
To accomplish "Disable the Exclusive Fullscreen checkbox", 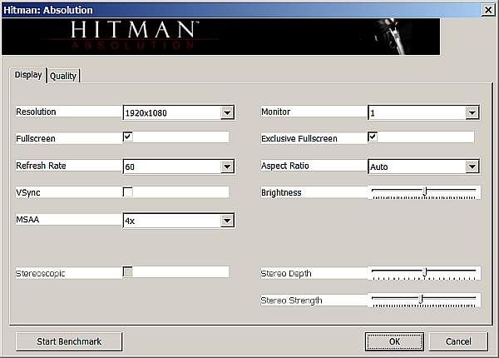I will point(373,137).
